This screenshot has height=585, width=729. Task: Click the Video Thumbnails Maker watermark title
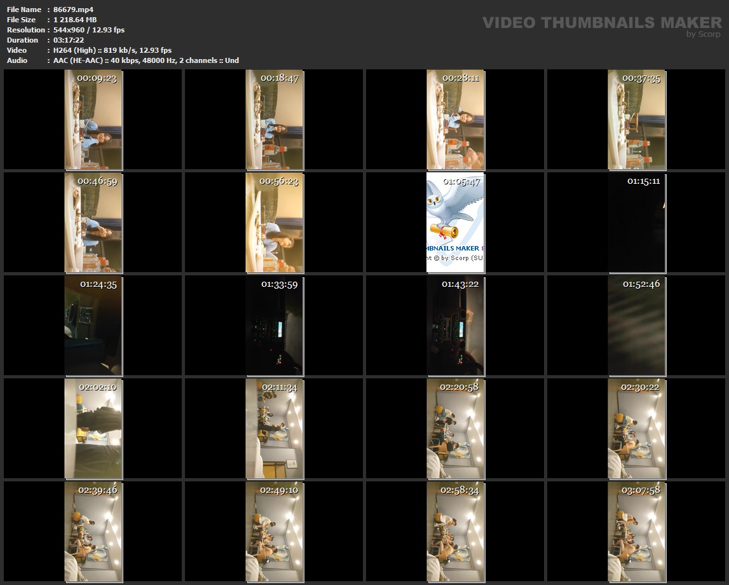click(601, 23)
